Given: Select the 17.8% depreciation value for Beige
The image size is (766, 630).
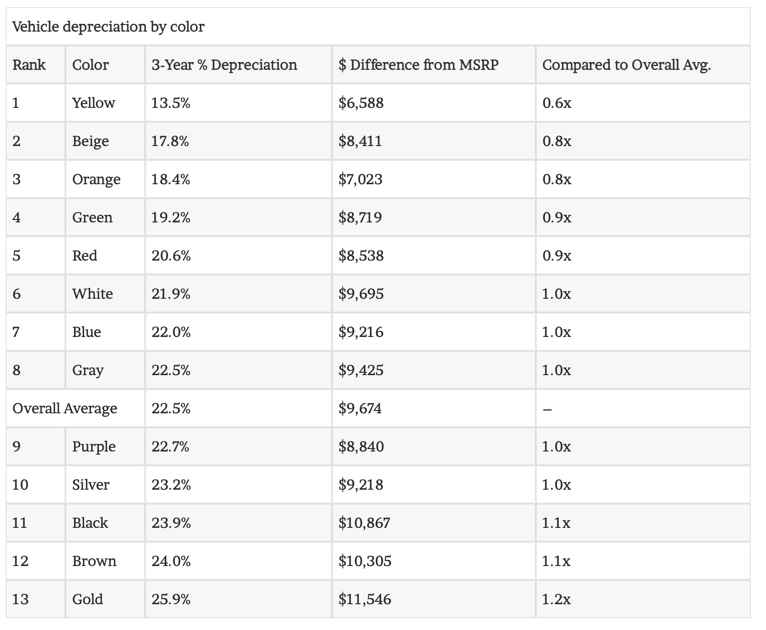Looking at the screenshot, I should [x=170, y=141].
